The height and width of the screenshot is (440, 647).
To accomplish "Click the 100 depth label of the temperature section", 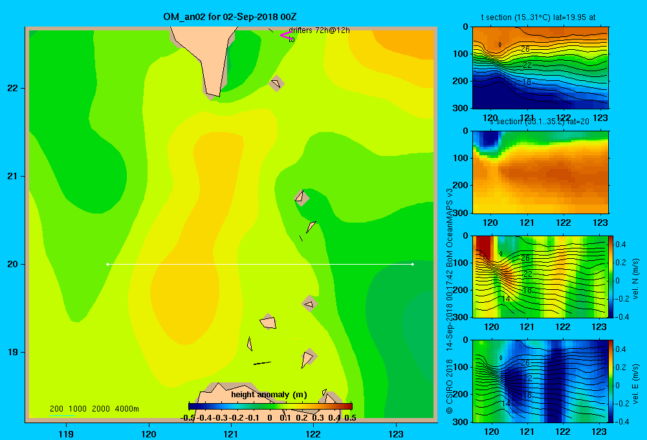I will [461, 54].
